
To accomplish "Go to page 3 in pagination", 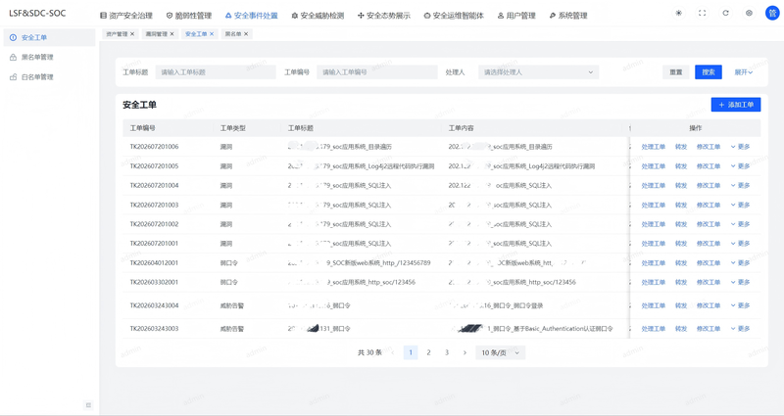I will 447,352.
